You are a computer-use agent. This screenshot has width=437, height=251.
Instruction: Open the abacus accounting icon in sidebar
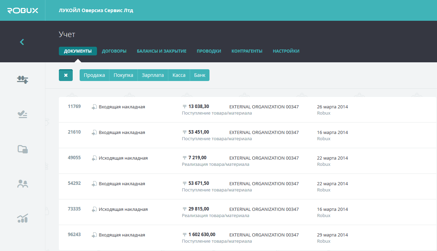(x=23, y=80)
